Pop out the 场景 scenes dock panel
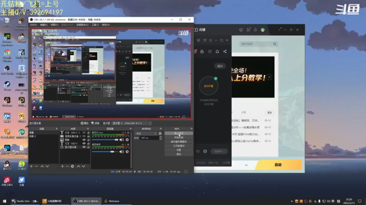The height and width of the screenshot is (205, 366). coord(56,128)
